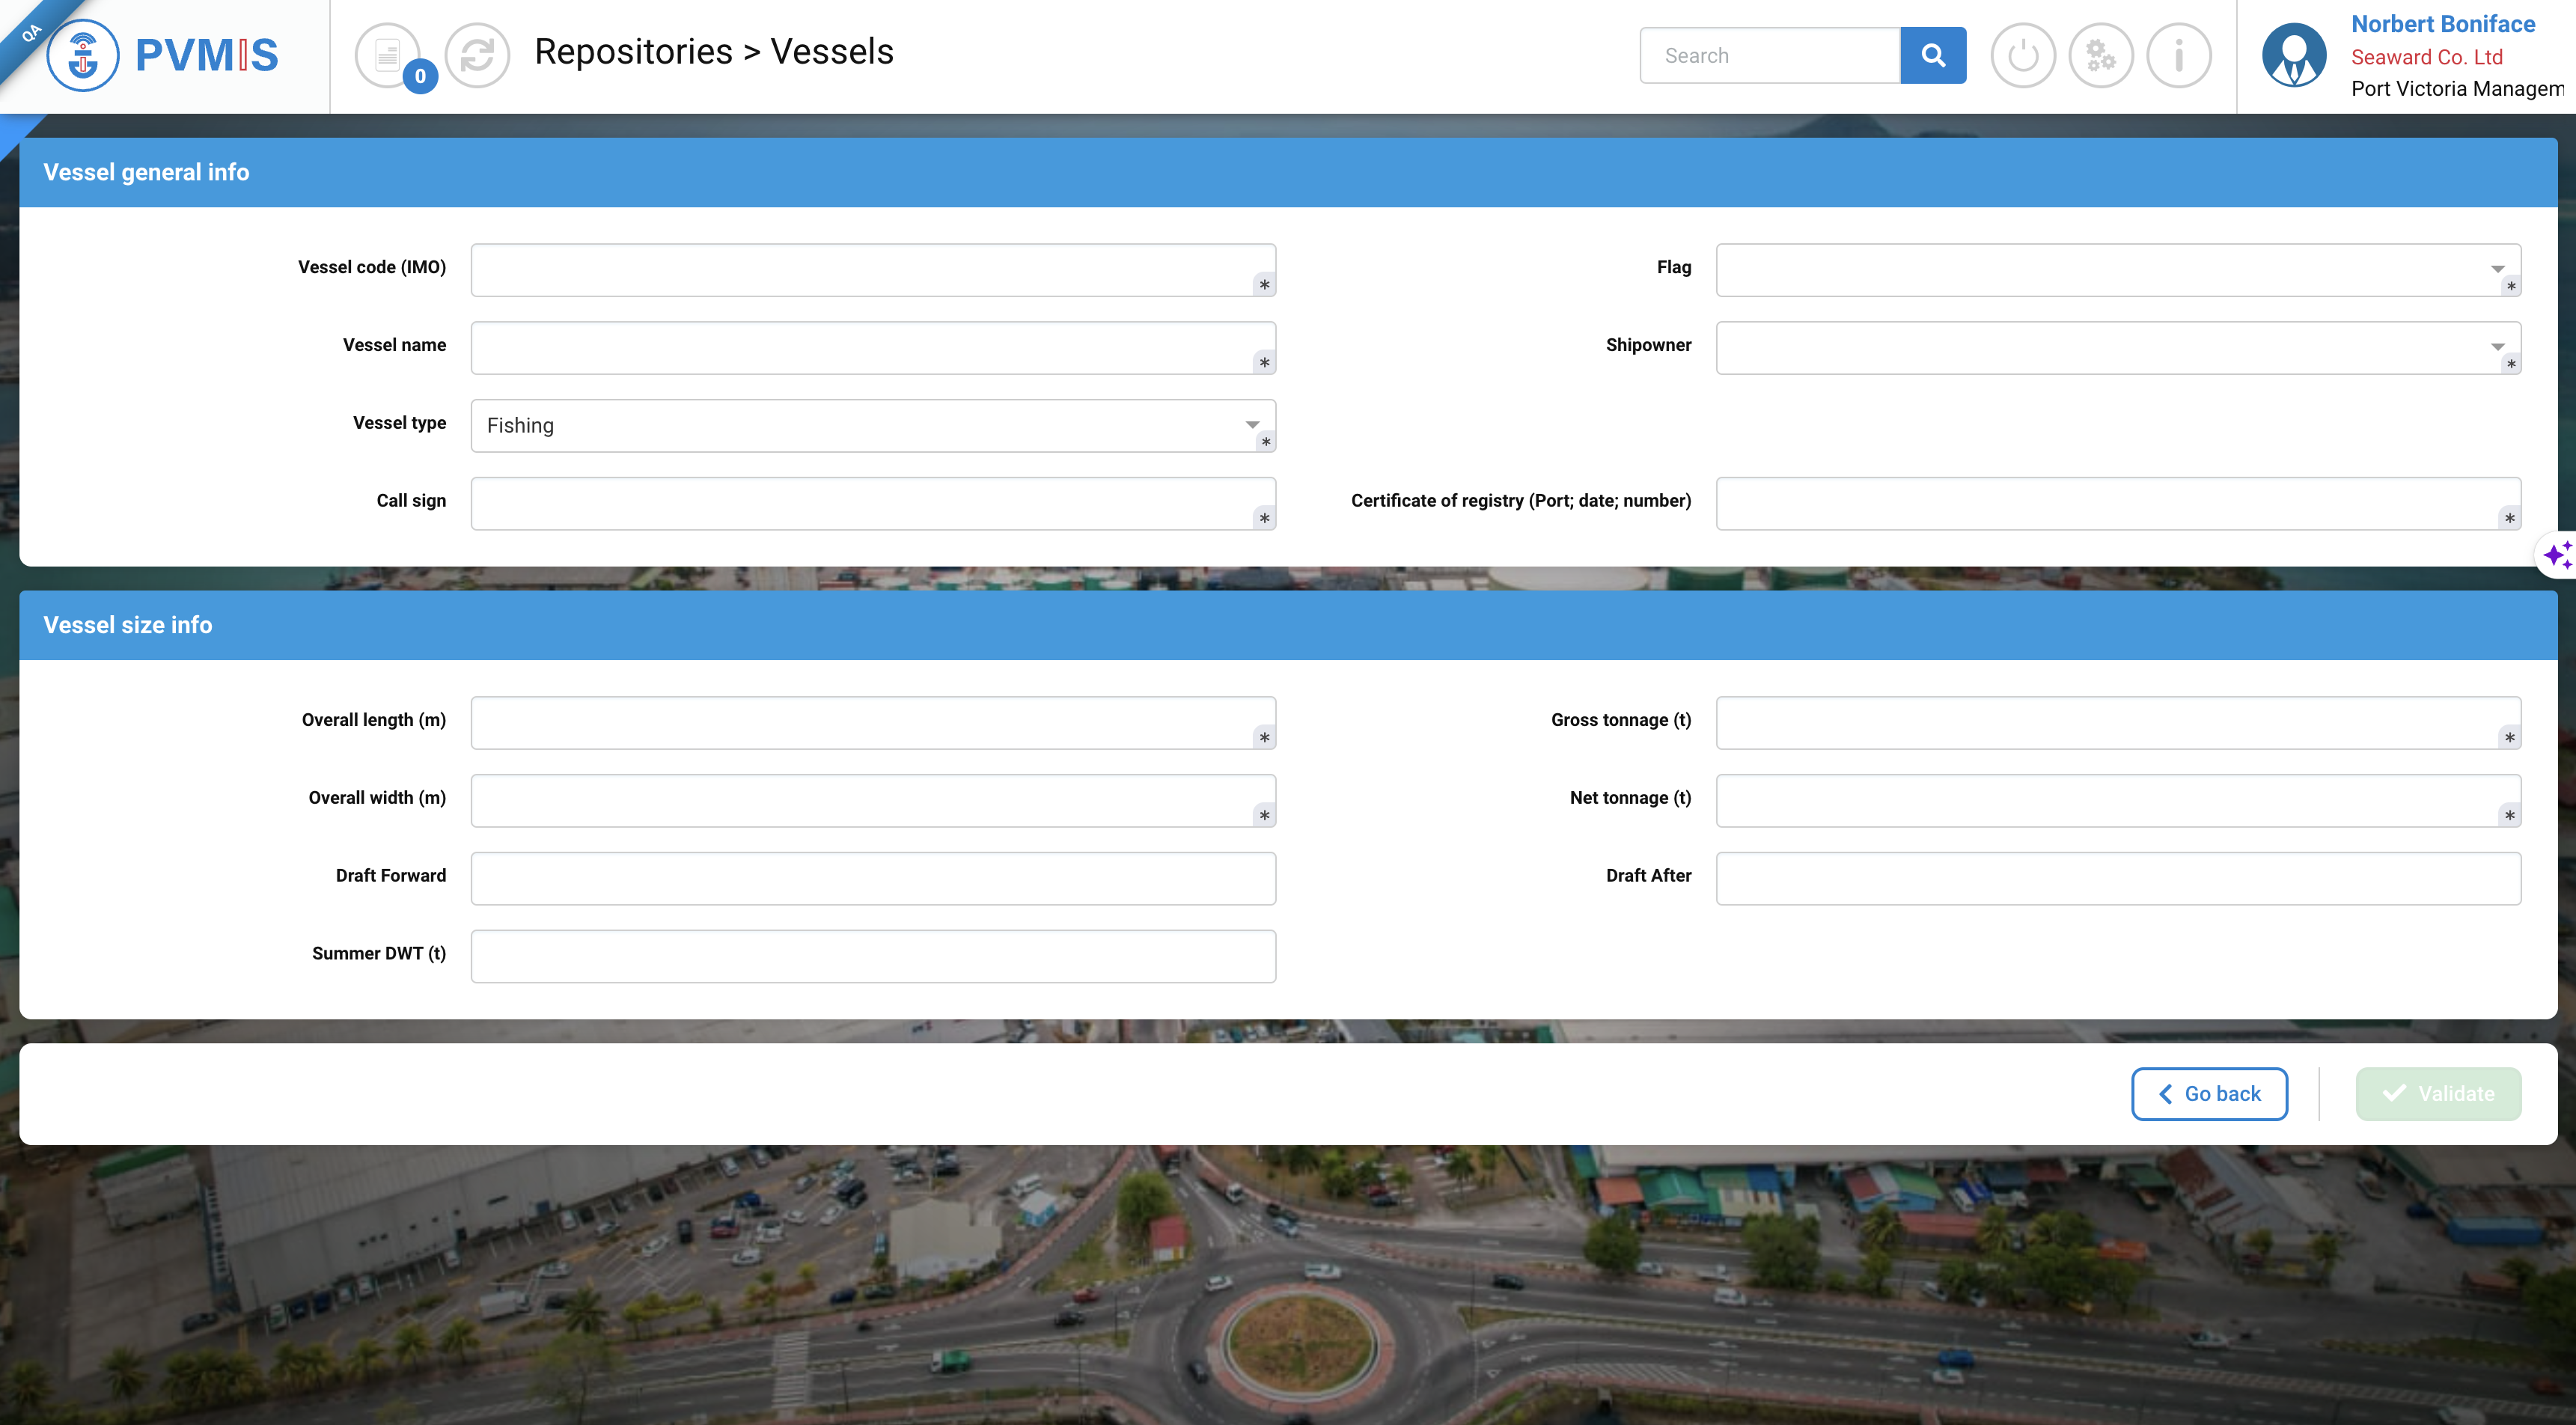Open the documents icon with counter badge
The image size is (2576, 1425).
coord(388,56)
